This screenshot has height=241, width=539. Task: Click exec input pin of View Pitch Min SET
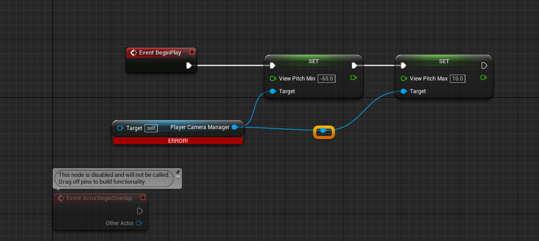tap(273, 65)
